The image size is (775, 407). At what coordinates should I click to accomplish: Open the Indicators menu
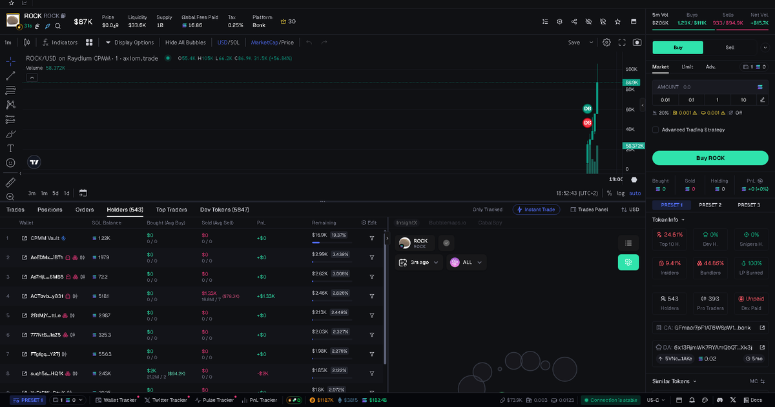59,43
